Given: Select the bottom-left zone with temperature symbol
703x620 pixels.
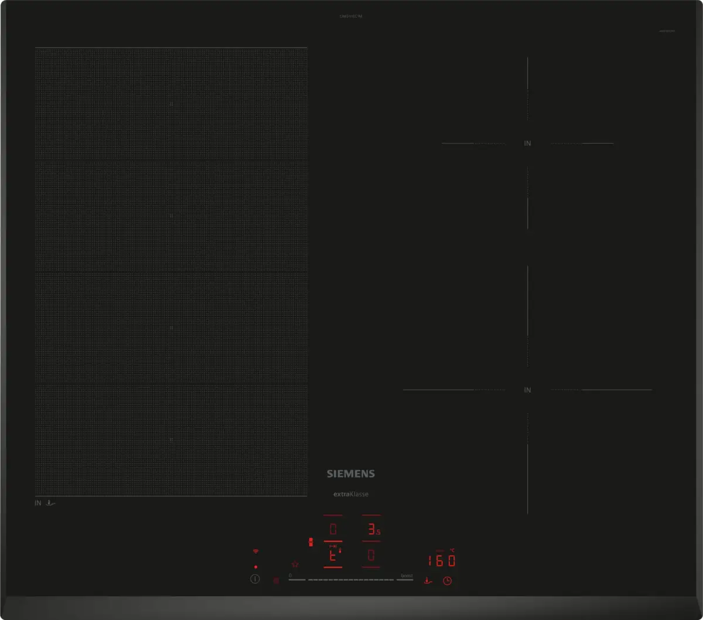Looking at the screenshot, I should coord(333,556).
